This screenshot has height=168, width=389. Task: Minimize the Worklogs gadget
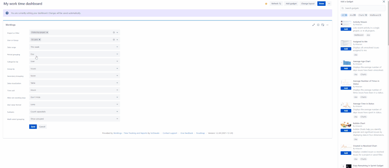313,25
